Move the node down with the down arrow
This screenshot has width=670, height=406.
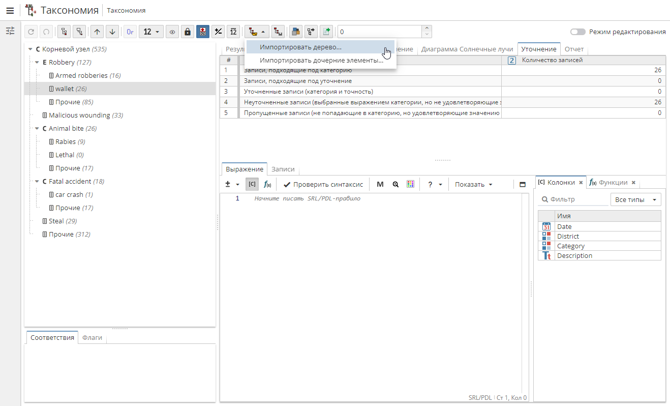[112, 32]
